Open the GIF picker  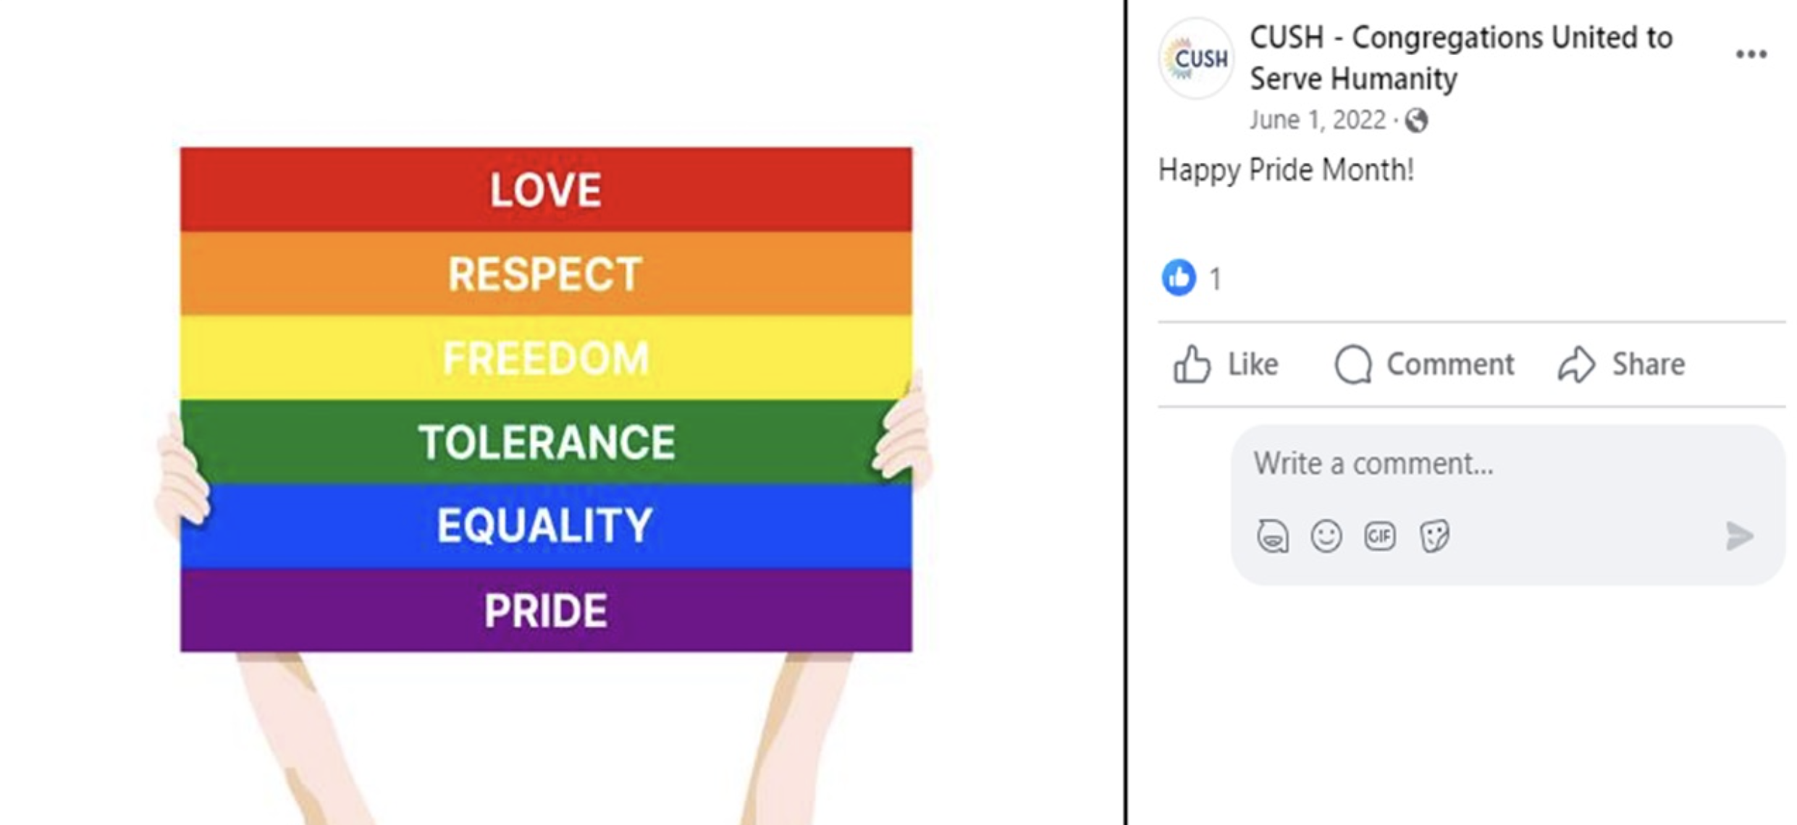pyautogui.click(x=1380, y=536)
